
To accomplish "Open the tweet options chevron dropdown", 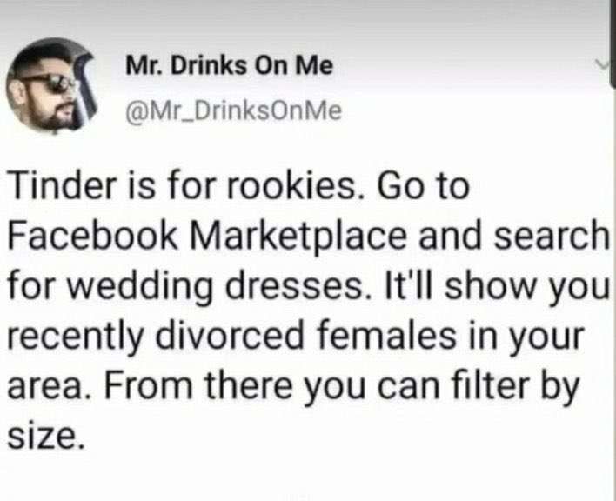I will click(599, 65).
